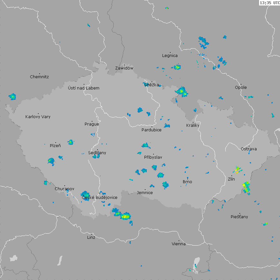Select the Plzeň city label

[x=55, y=146]
